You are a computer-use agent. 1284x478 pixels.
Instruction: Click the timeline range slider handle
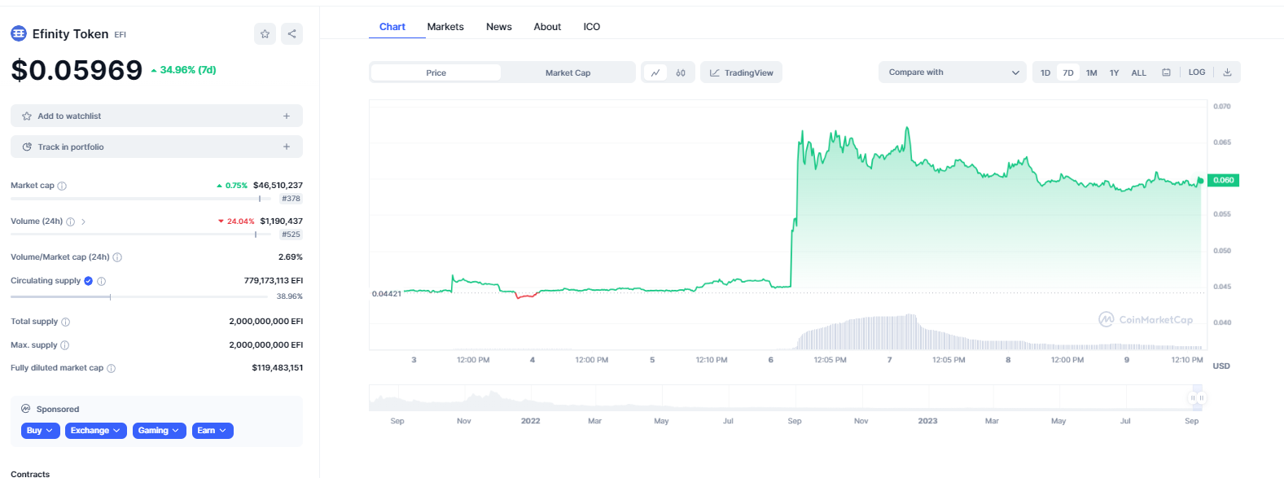tap(1196, 398)
